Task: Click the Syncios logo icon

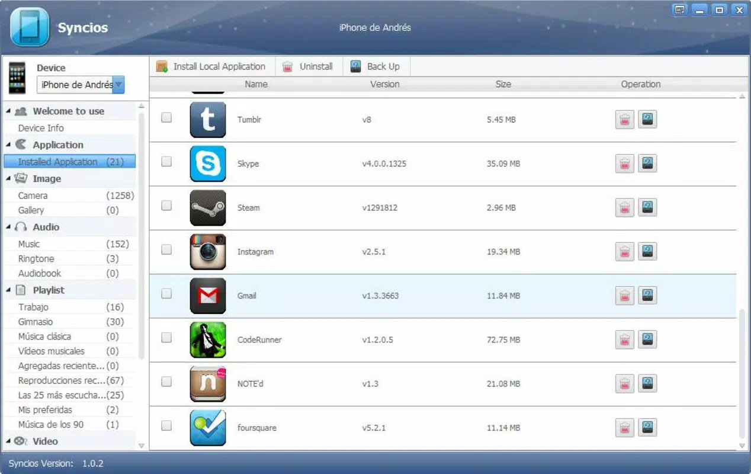Action: (x=30, y=27)
